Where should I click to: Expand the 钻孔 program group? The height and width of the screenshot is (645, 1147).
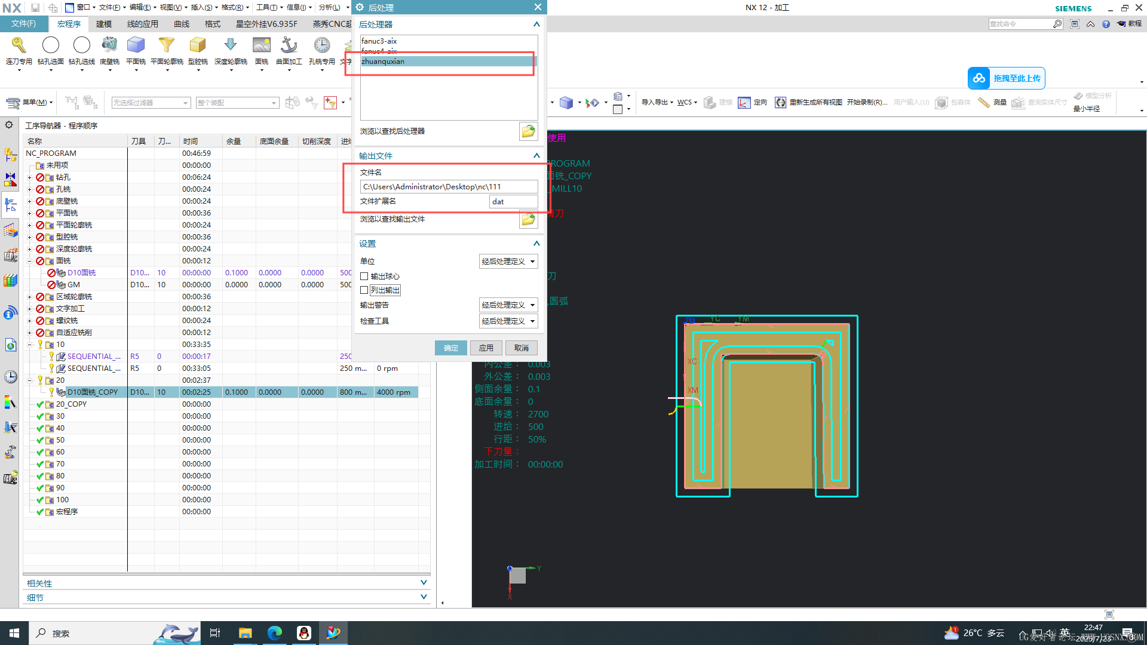click(x=29, y=177)
